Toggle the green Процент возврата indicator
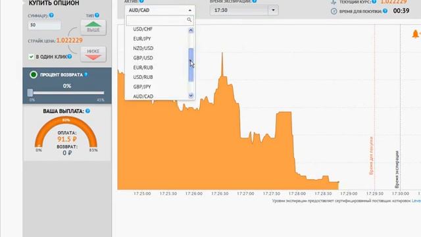Image resolution: width=421 pixels, height=237 pixels. click(x=34, y=74)
